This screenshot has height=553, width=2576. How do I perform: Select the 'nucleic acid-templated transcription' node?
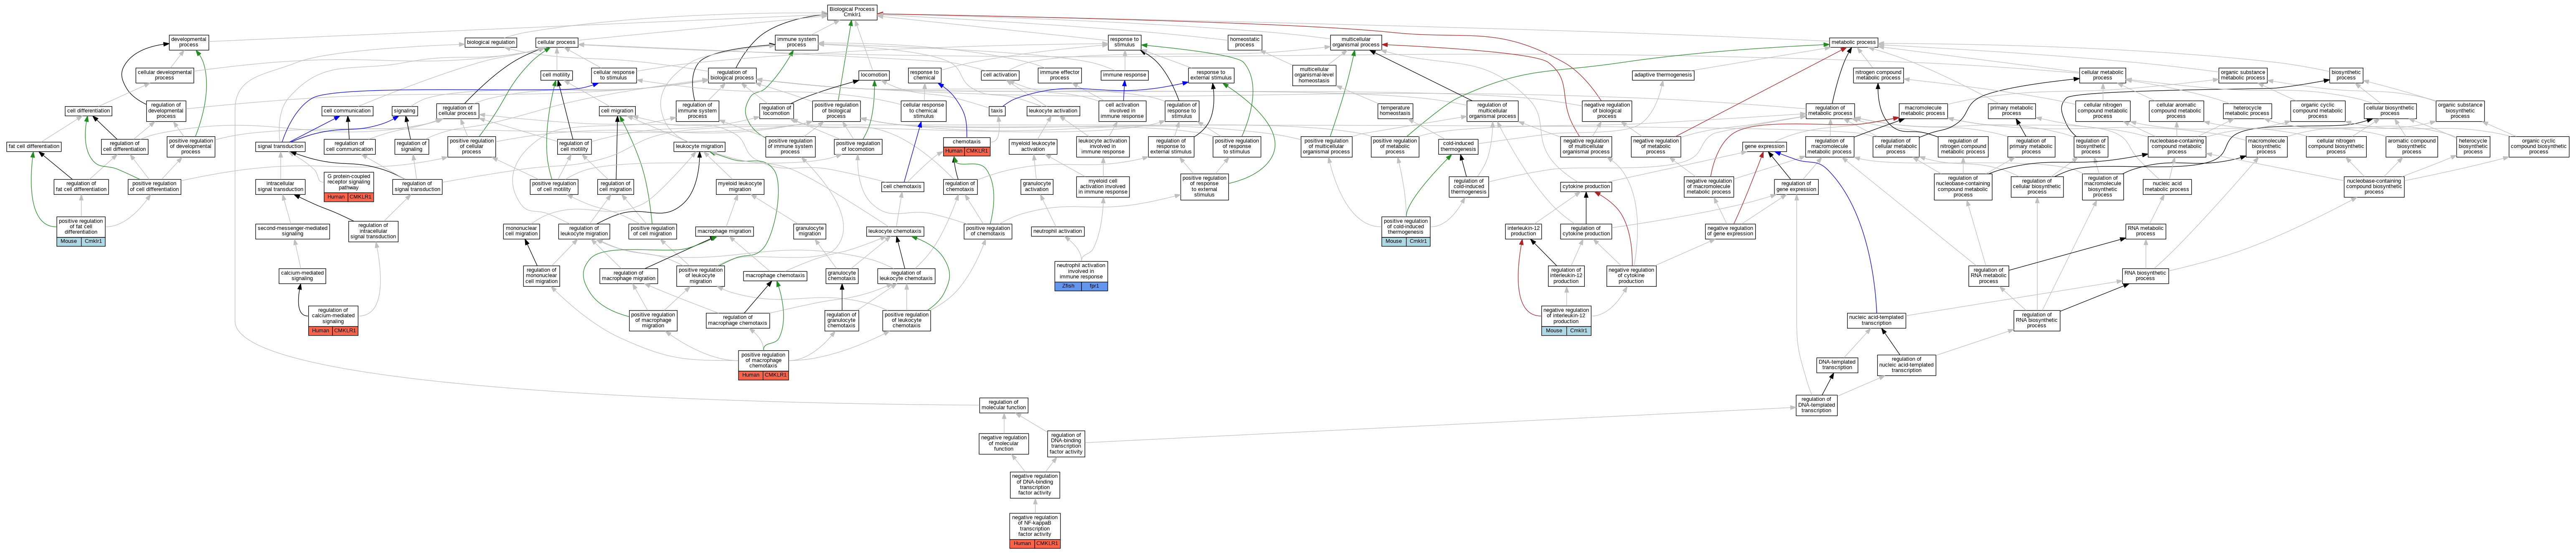click(1876, 320)
